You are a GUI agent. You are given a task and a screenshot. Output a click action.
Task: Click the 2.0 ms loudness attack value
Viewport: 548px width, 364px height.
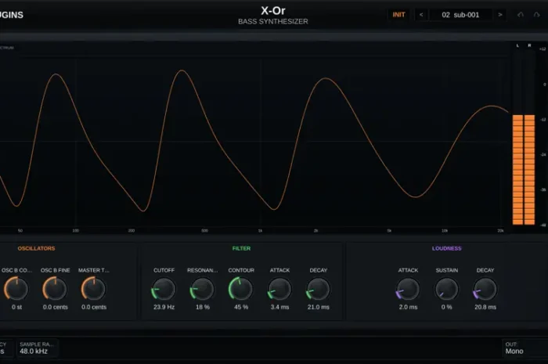(x=408, y=307)
